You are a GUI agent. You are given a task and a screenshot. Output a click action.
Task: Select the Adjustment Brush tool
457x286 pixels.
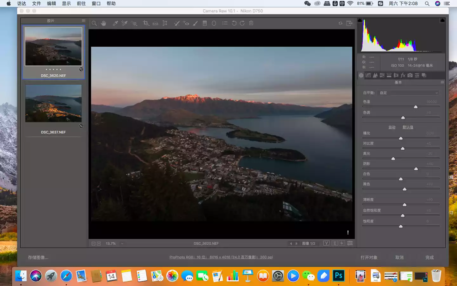[x=195, y=23]
